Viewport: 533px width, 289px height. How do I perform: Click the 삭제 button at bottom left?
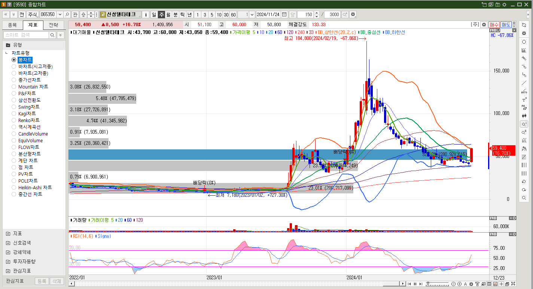[56, 281]
